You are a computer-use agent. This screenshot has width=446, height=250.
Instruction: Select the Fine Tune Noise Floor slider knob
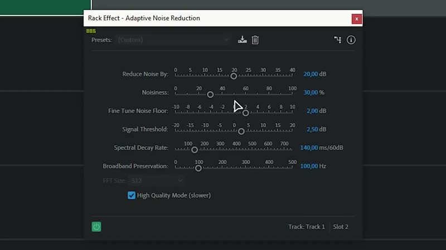click(x=245, y=113)
